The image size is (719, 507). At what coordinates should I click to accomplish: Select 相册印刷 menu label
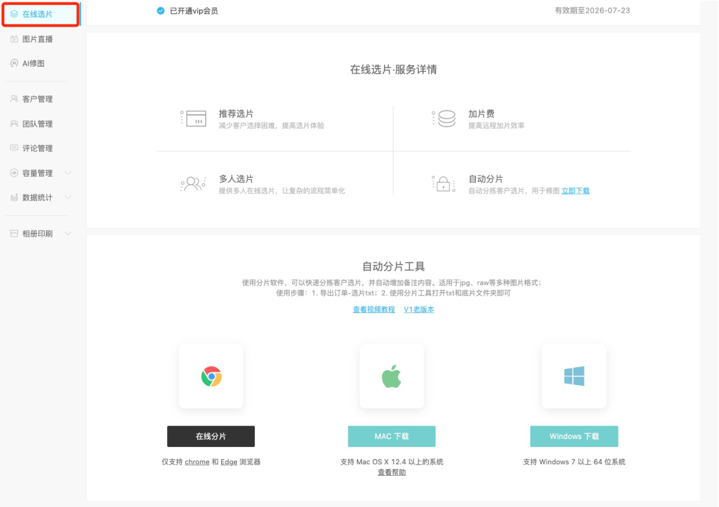click(x=37, y=234)
